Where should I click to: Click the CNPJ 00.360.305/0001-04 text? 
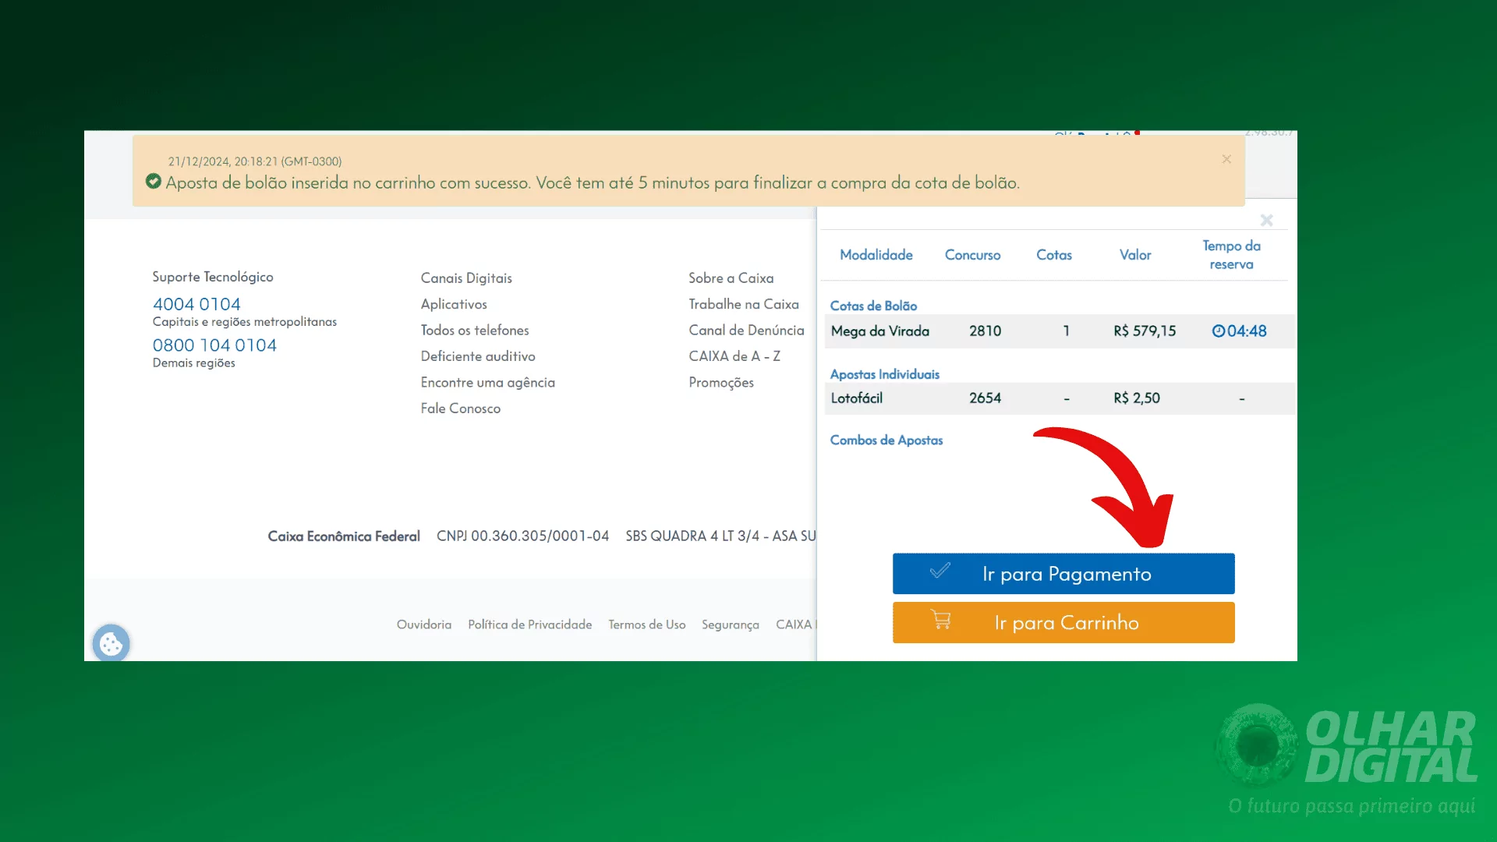[522, 536]
